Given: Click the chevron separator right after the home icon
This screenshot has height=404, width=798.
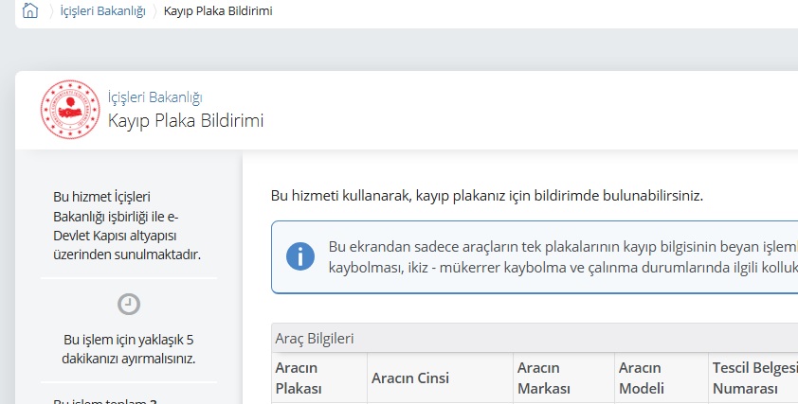Looking at the screenshot, I should [52, 11].
